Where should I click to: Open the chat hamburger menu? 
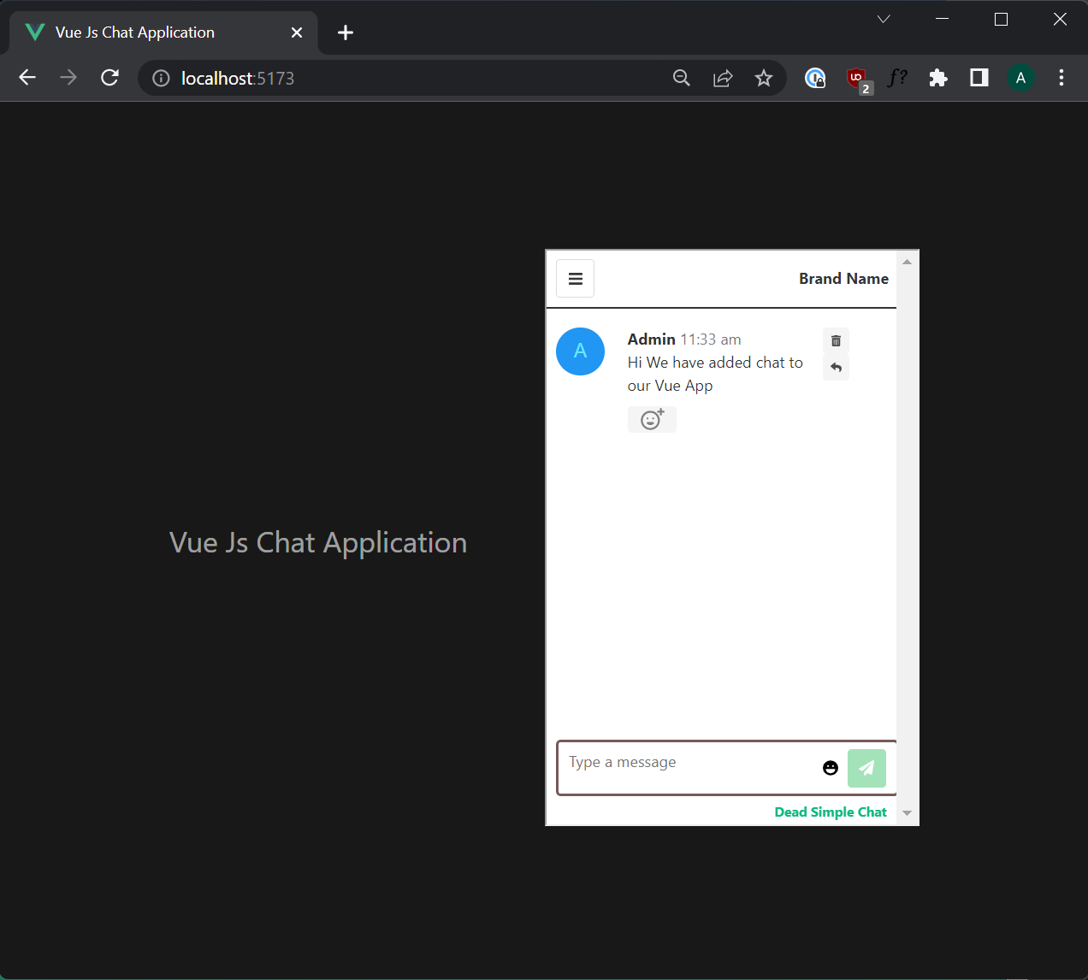pyautogui.click(x=575, y=278)
